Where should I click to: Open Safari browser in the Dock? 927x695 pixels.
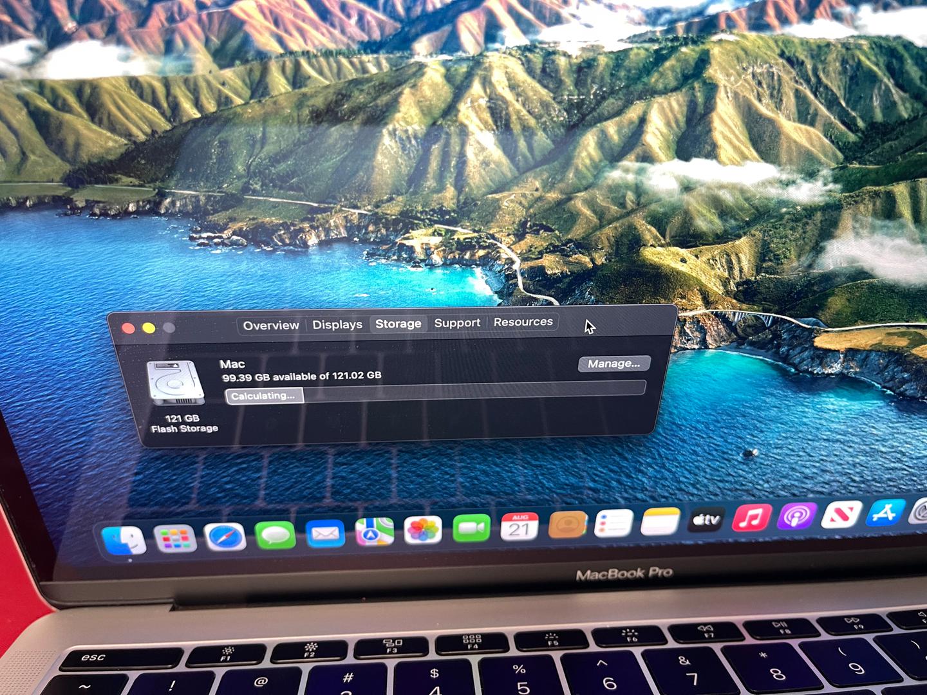(225, 537)
